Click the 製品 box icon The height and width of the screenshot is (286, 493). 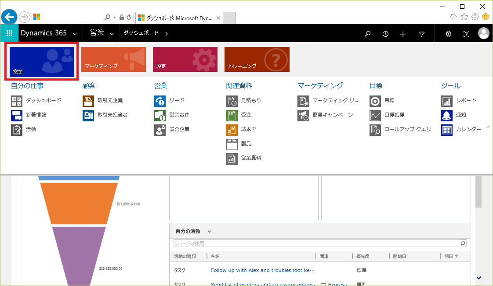(x=232, y=145)
